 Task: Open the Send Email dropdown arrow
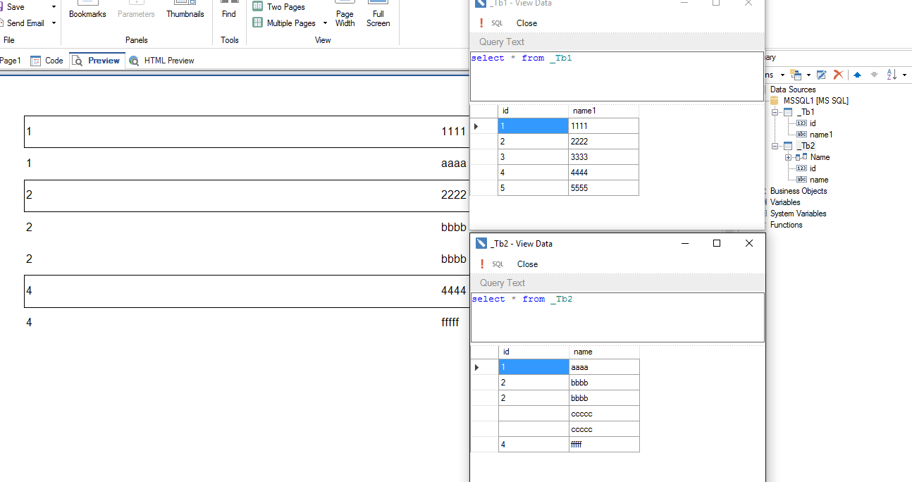click(54, 23)
